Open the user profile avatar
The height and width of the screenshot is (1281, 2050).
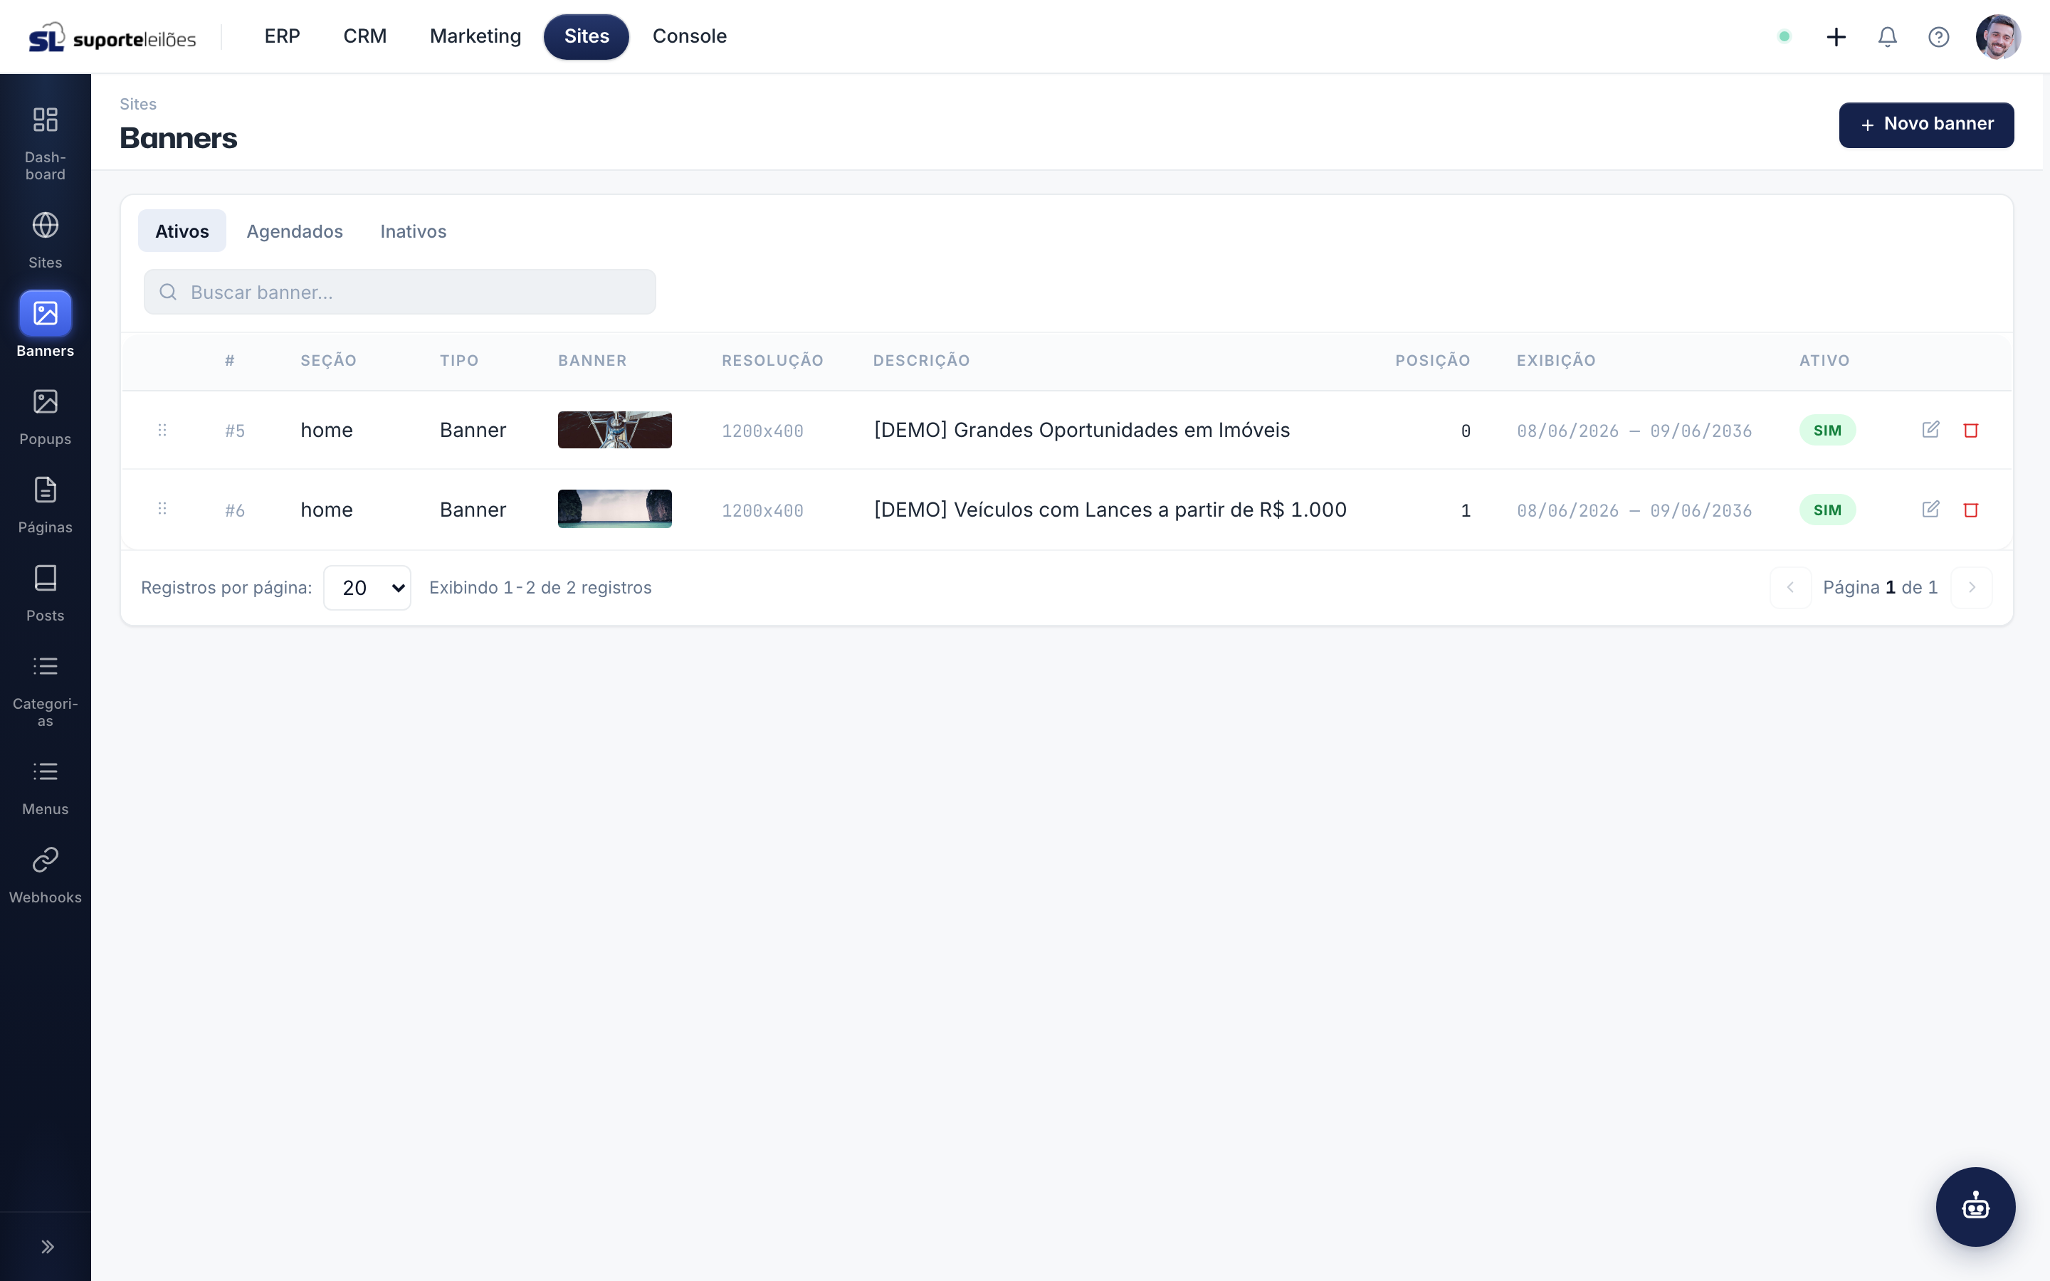[1998, 36]
